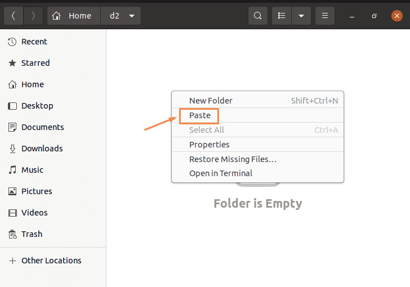Click the Music note icon
Screen dimensions: 410x287
pos(12,170)
